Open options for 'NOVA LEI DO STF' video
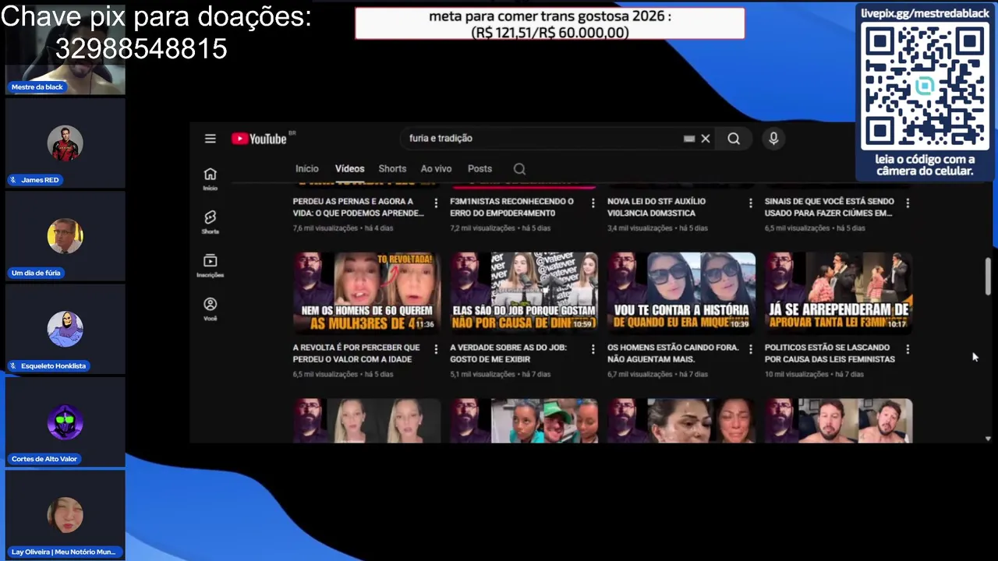Viewport: 998px width, 561px height. point(751,203)
